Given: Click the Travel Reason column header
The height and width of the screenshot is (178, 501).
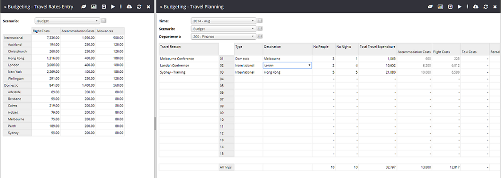Looking at the screenshot, I should (189, 49).
